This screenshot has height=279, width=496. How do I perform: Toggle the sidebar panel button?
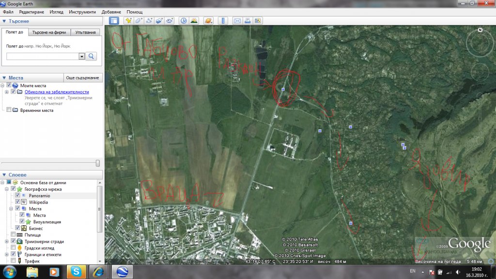coord(114,21)
